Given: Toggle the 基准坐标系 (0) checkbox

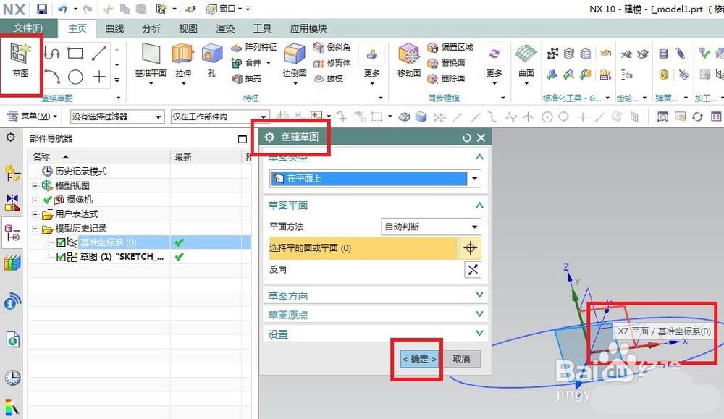Looking at the screenshot, I should point(61,242).
